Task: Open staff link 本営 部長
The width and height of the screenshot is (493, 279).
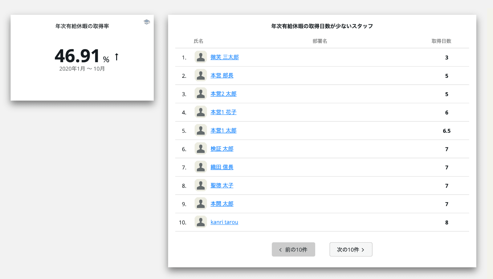Action: click(x=222, y=75)
